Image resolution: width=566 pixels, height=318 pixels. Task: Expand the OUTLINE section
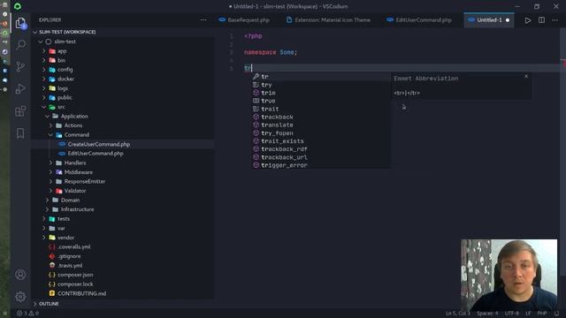point(124,304)
